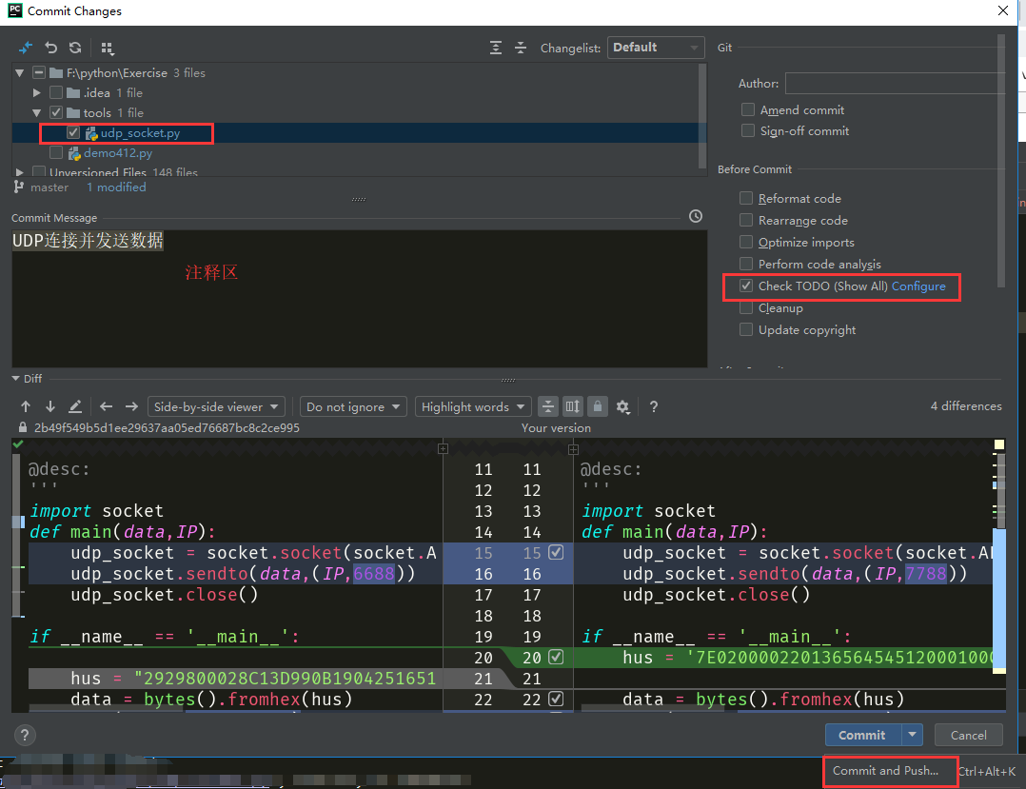Expand the Unversioned Files node
The image size is (1026, 789).
20,172
